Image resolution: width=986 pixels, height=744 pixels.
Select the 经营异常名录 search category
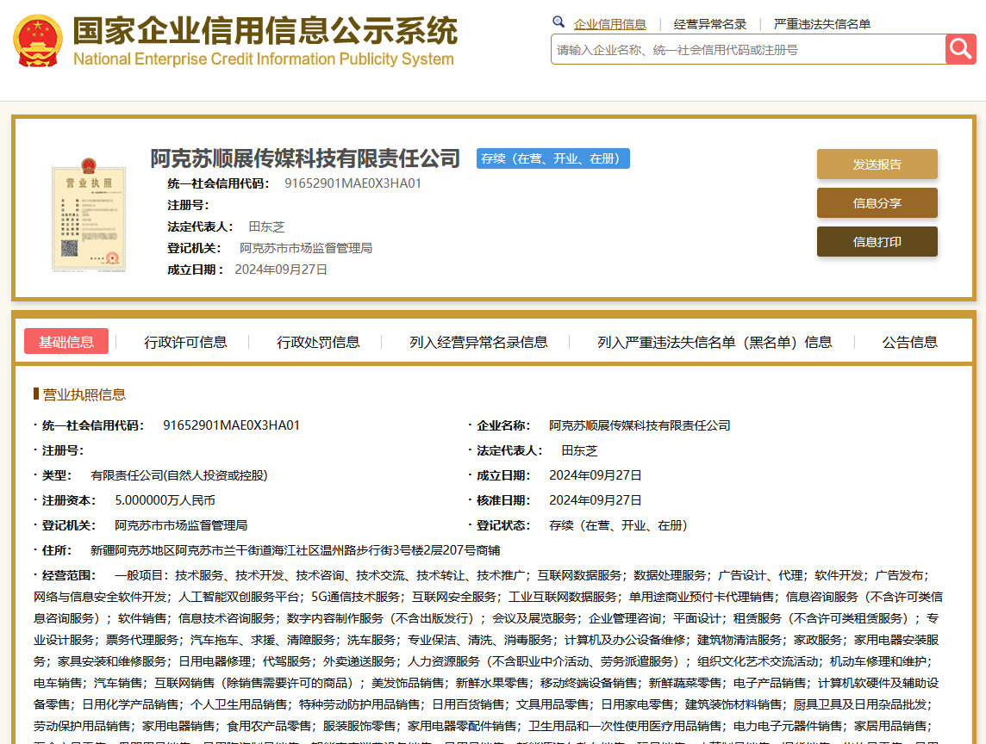point(710,24)
